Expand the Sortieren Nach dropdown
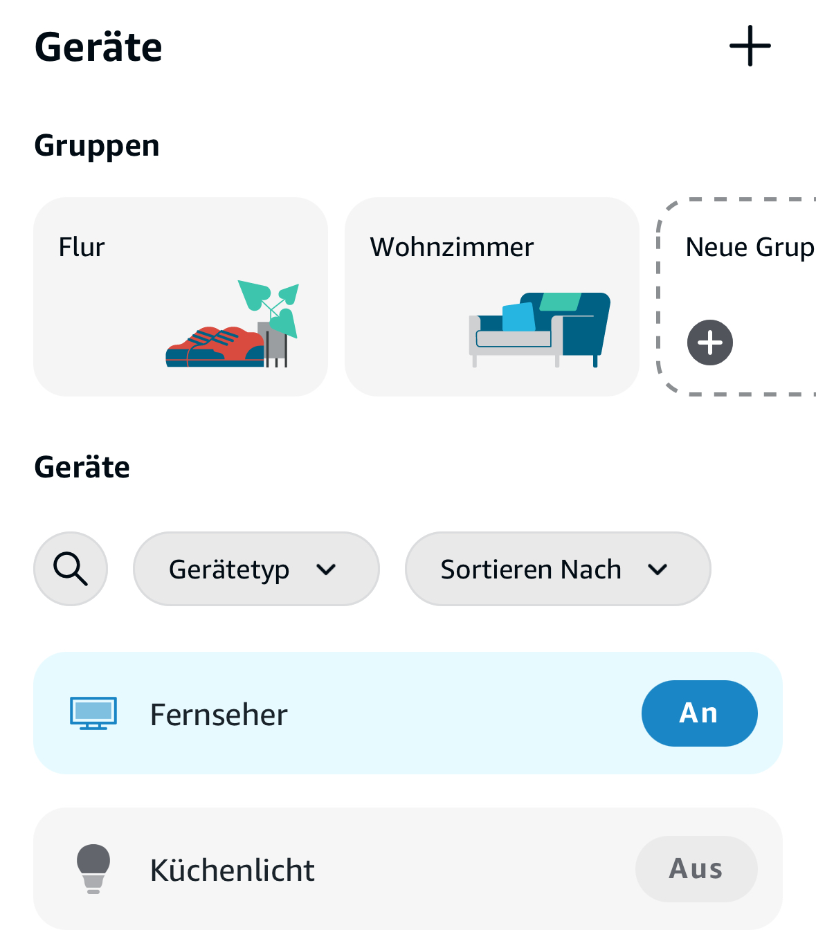This screenshot has height=948, width=816. coord(557,569)
